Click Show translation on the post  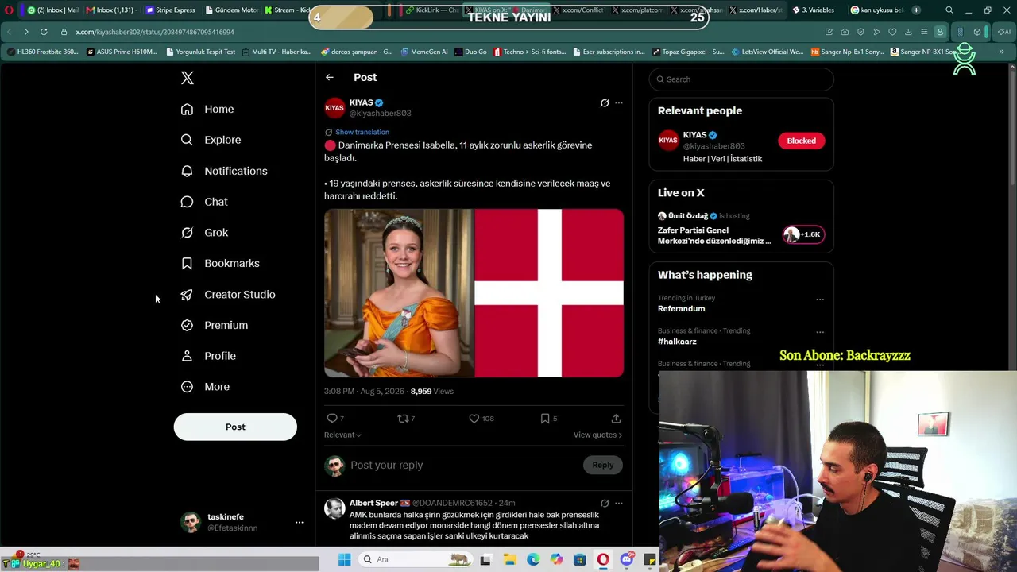point(362,132)
